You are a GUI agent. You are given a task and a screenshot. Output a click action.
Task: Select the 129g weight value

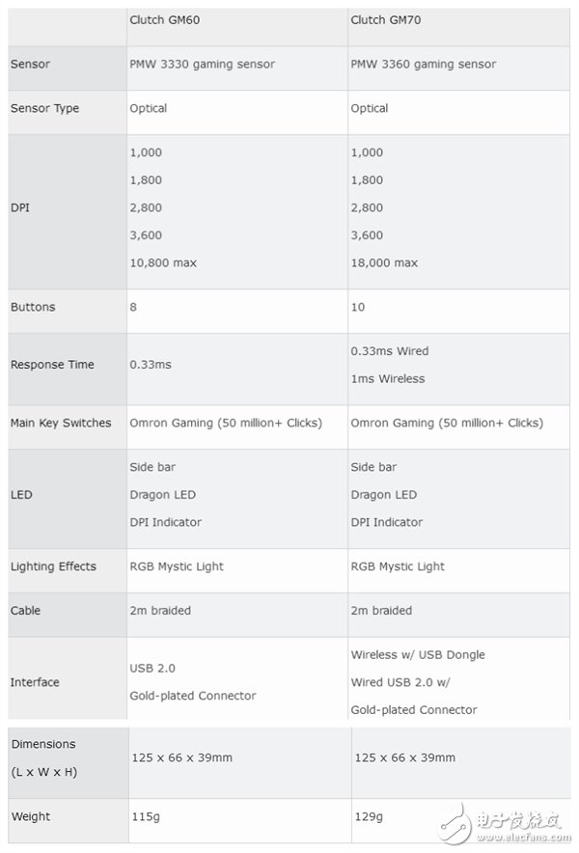[x=368, y=816]
